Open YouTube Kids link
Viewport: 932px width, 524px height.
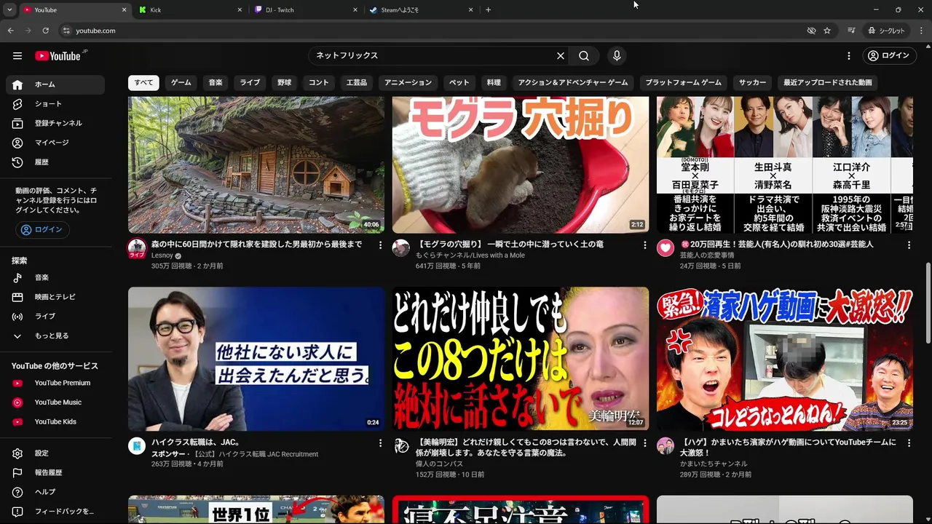55,422
